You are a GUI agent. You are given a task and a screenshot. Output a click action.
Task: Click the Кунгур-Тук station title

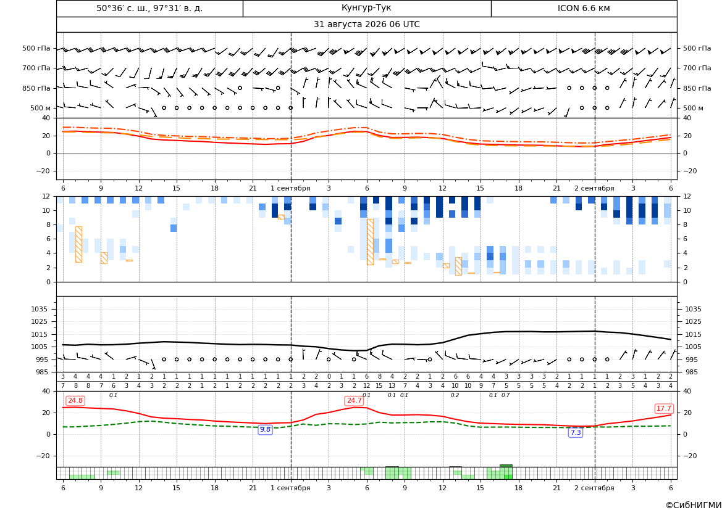coord(366,8)
